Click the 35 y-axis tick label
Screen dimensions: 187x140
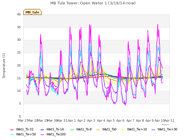(19, 27)
